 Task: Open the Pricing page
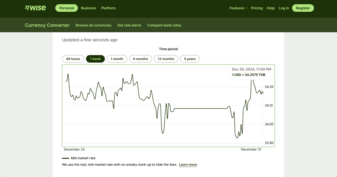[x=257, y=8]
